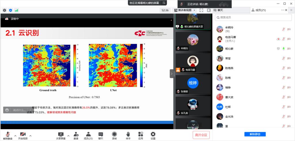Click 陈海燕's camera off icon
The width and height of the screenshot is (295, 141).
pyautogui.click(x=289, y=68)
